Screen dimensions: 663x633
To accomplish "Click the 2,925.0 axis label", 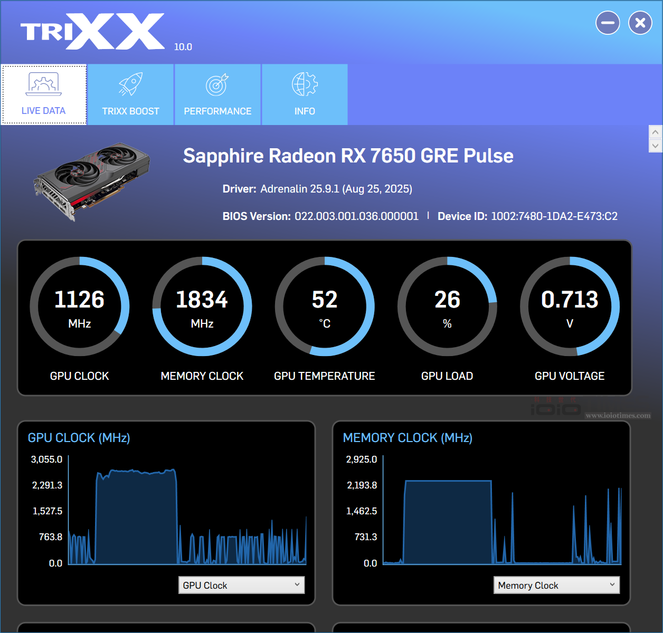I will coord(362,459).
